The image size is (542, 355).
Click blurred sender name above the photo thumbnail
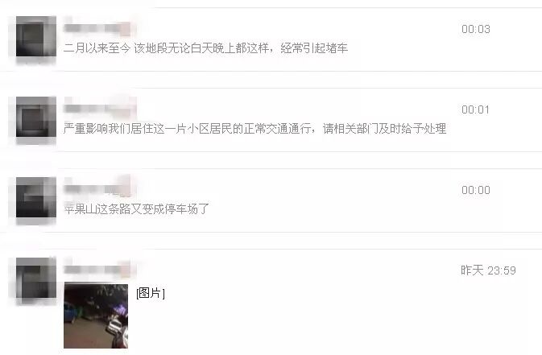click(97, 270)
